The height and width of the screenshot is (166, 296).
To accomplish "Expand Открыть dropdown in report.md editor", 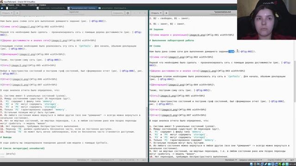I will click(x=7, y=13).
